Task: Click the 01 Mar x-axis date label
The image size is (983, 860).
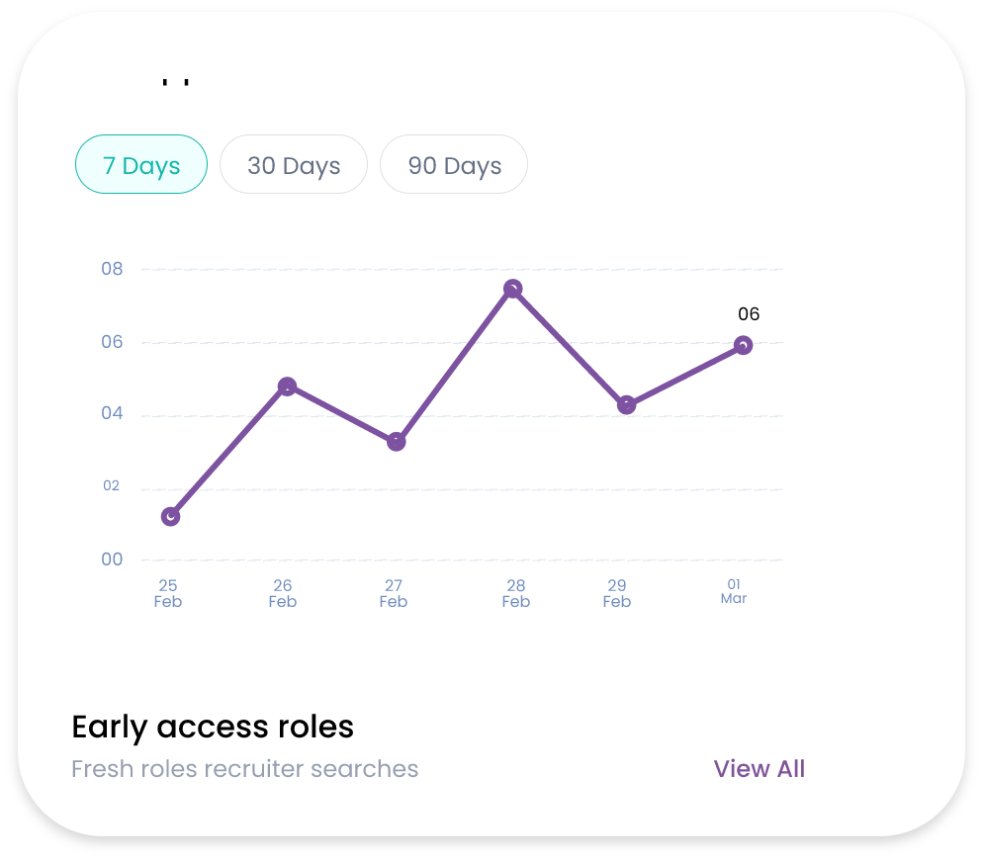Action: point(734,591)
